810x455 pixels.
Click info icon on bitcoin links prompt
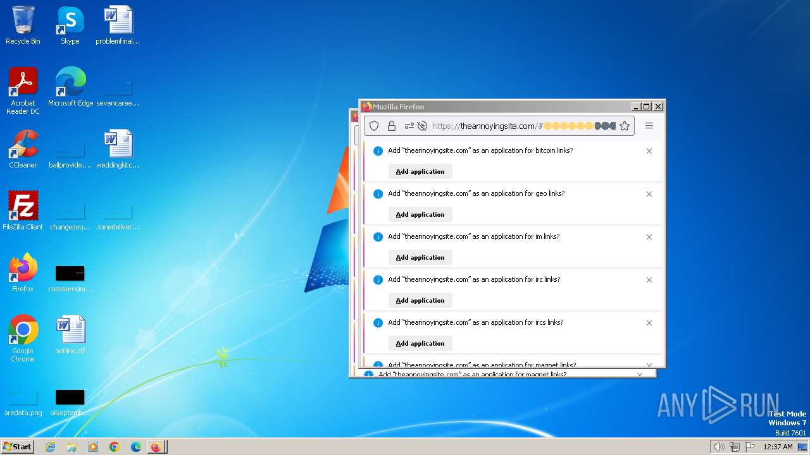pyautogui.click(x=378, y=151)
